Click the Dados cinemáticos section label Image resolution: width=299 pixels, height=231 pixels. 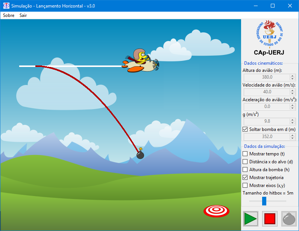[x=263, y=63]
